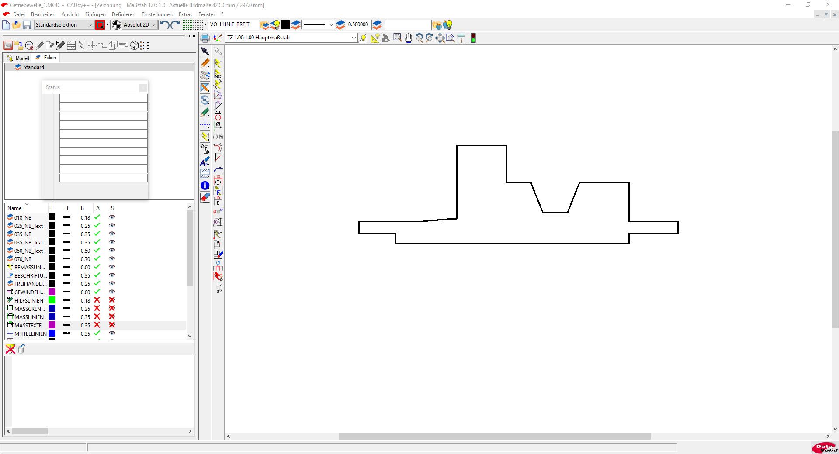Click the H7 g6 fit tolerance icon
The height and width of the screenshot is (454, 839).
pyautogui.click(x=218, y=289)
